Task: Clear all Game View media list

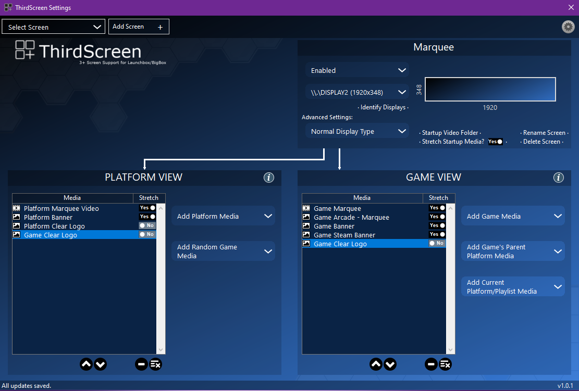Action: click(x=446, y=364)
